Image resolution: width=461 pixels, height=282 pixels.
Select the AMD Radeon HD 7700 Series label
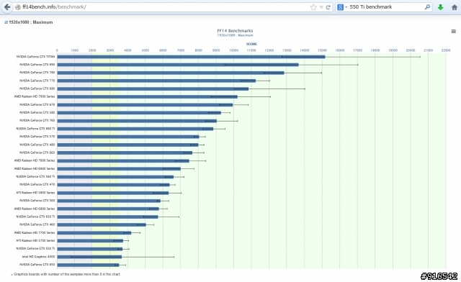[35, 232]
